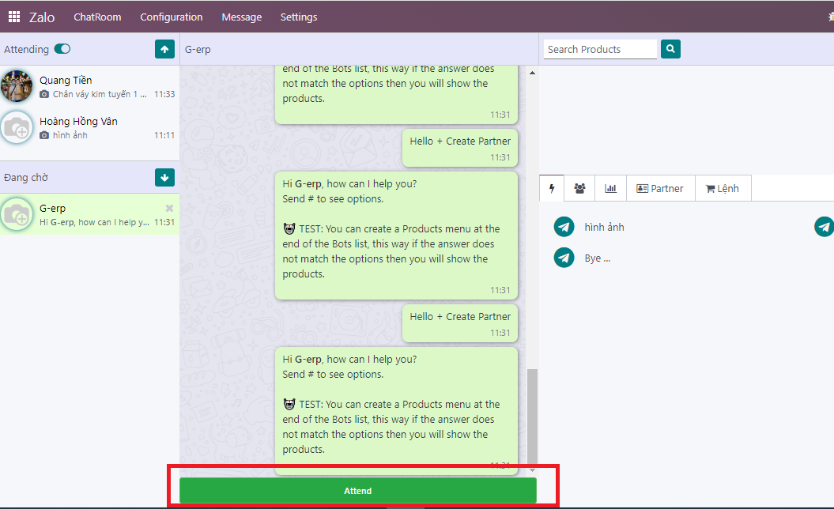Click the camera icon in Hoàng Hồng Vân preview
This screenshot has width=834, height=509.
(x=44, y=135)
